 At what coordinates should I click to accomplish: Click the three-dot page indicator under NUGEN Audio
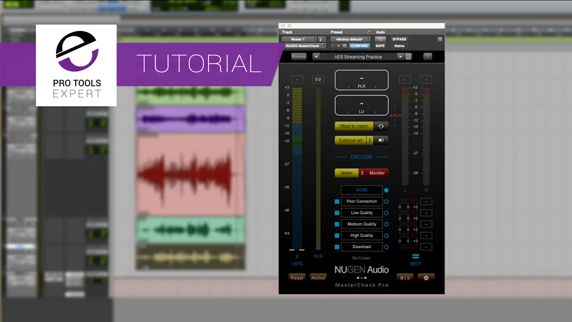click(362, 278)
